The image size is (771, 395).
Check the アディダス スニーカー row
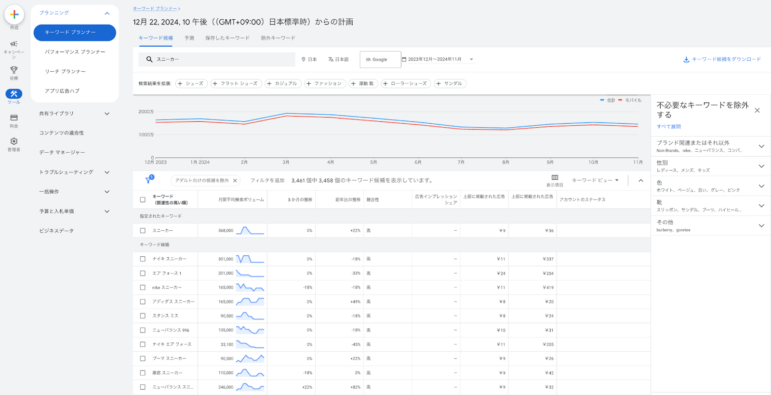(x=143, y=302)
